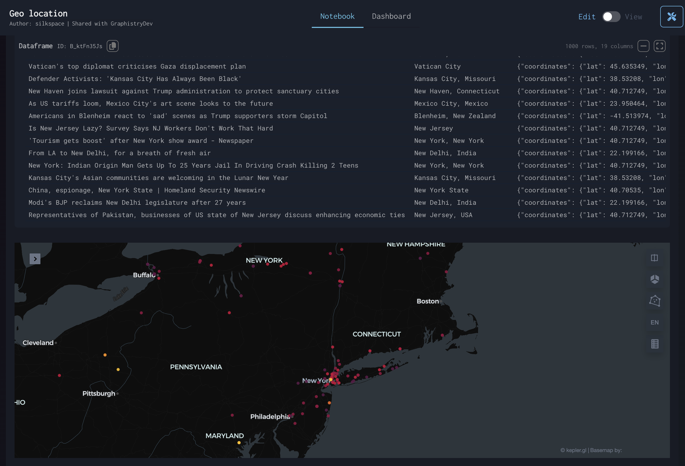This screenshot has width=685, height=466.
Task: Switch to the Dashboard tab
Action: 391,16
